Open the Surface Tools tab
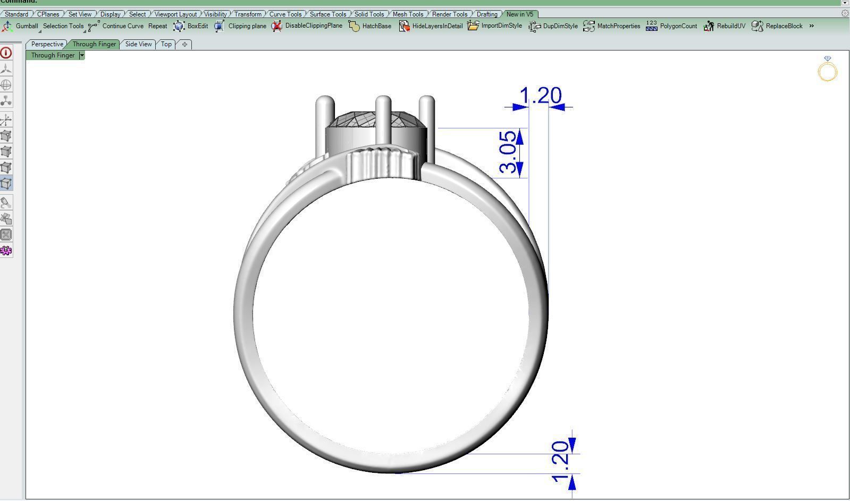The image size is (850, 501). (x=328, y=14)
